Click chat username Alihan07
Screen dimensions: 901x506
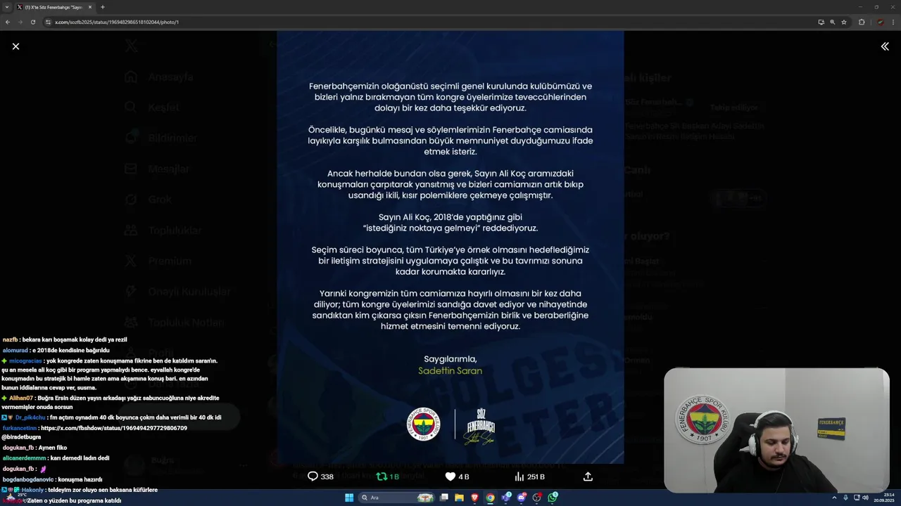[21, 398]
